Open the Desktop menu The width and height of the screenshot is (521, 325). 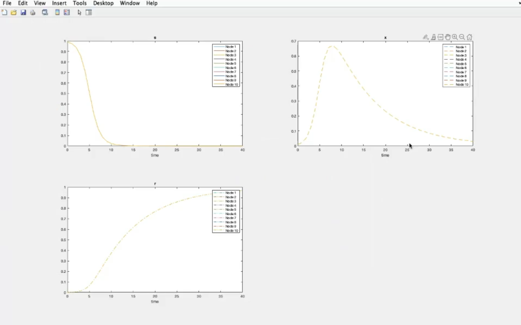(x=103, y=3)
